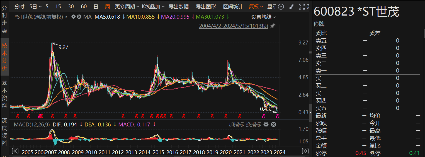Image resolution: width=425 pixels, height=157 pixels.
Task: Click the 跌停 0.41 value
Action: [414, 153]
